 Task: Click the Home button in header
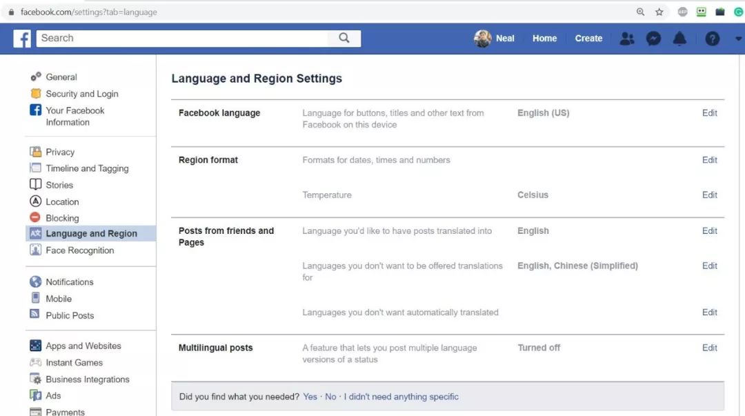(544, 39)
